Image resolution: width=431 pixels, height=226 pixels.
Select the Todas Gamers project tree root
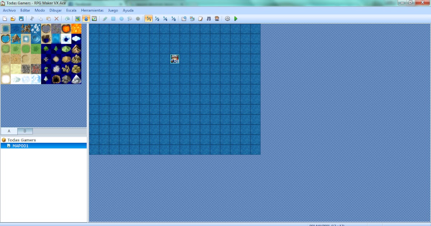(x=22, y=140)
